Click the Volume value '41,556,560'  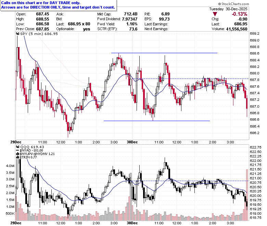click(237, 29)
